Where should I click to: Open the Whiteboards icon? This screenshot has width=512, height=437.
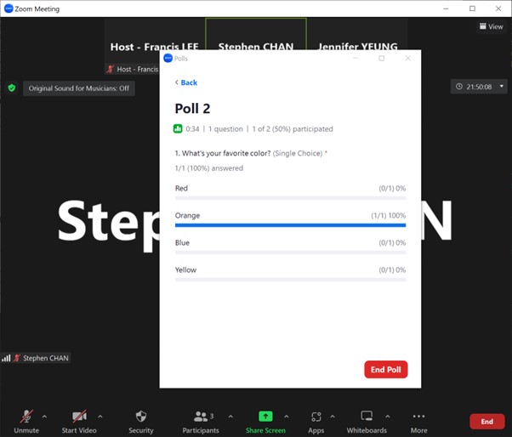click(367, 416)
